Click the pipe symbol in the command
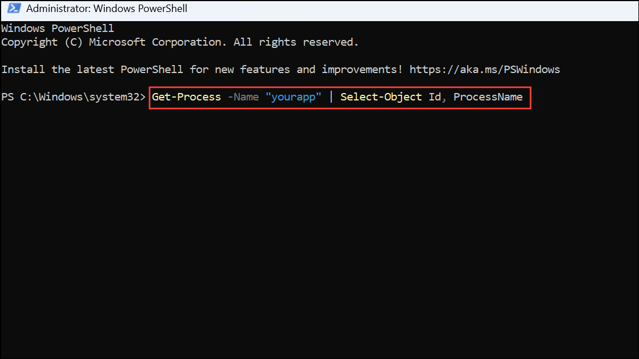Image resolution: width=639 pixels, height=359 pixels. tap(331, 96)
